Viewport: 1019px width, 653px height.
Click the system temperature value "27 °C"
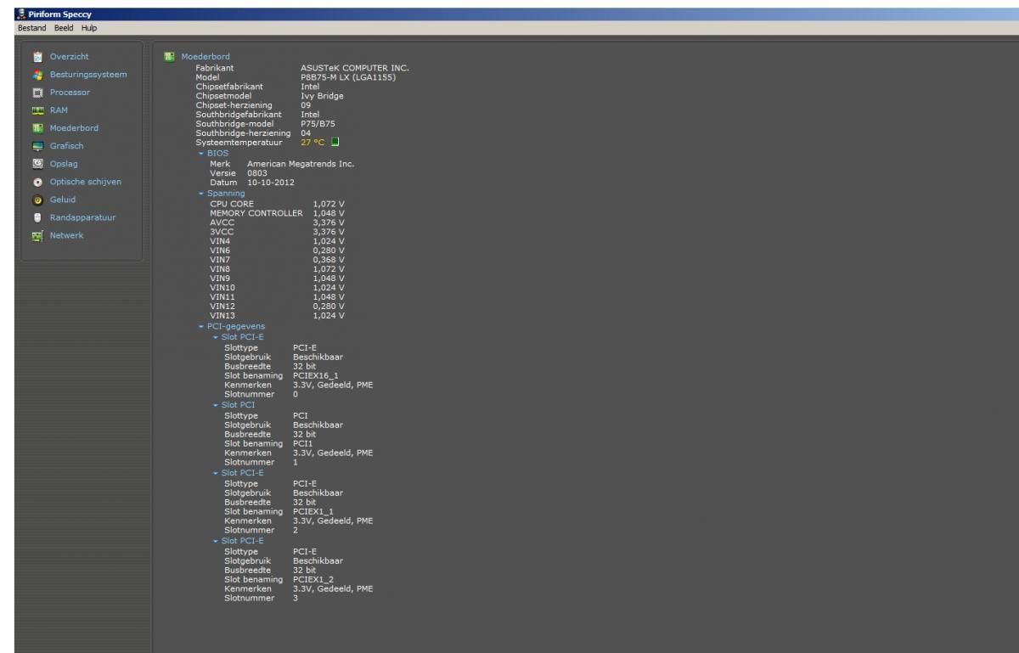tap(313, 142)
